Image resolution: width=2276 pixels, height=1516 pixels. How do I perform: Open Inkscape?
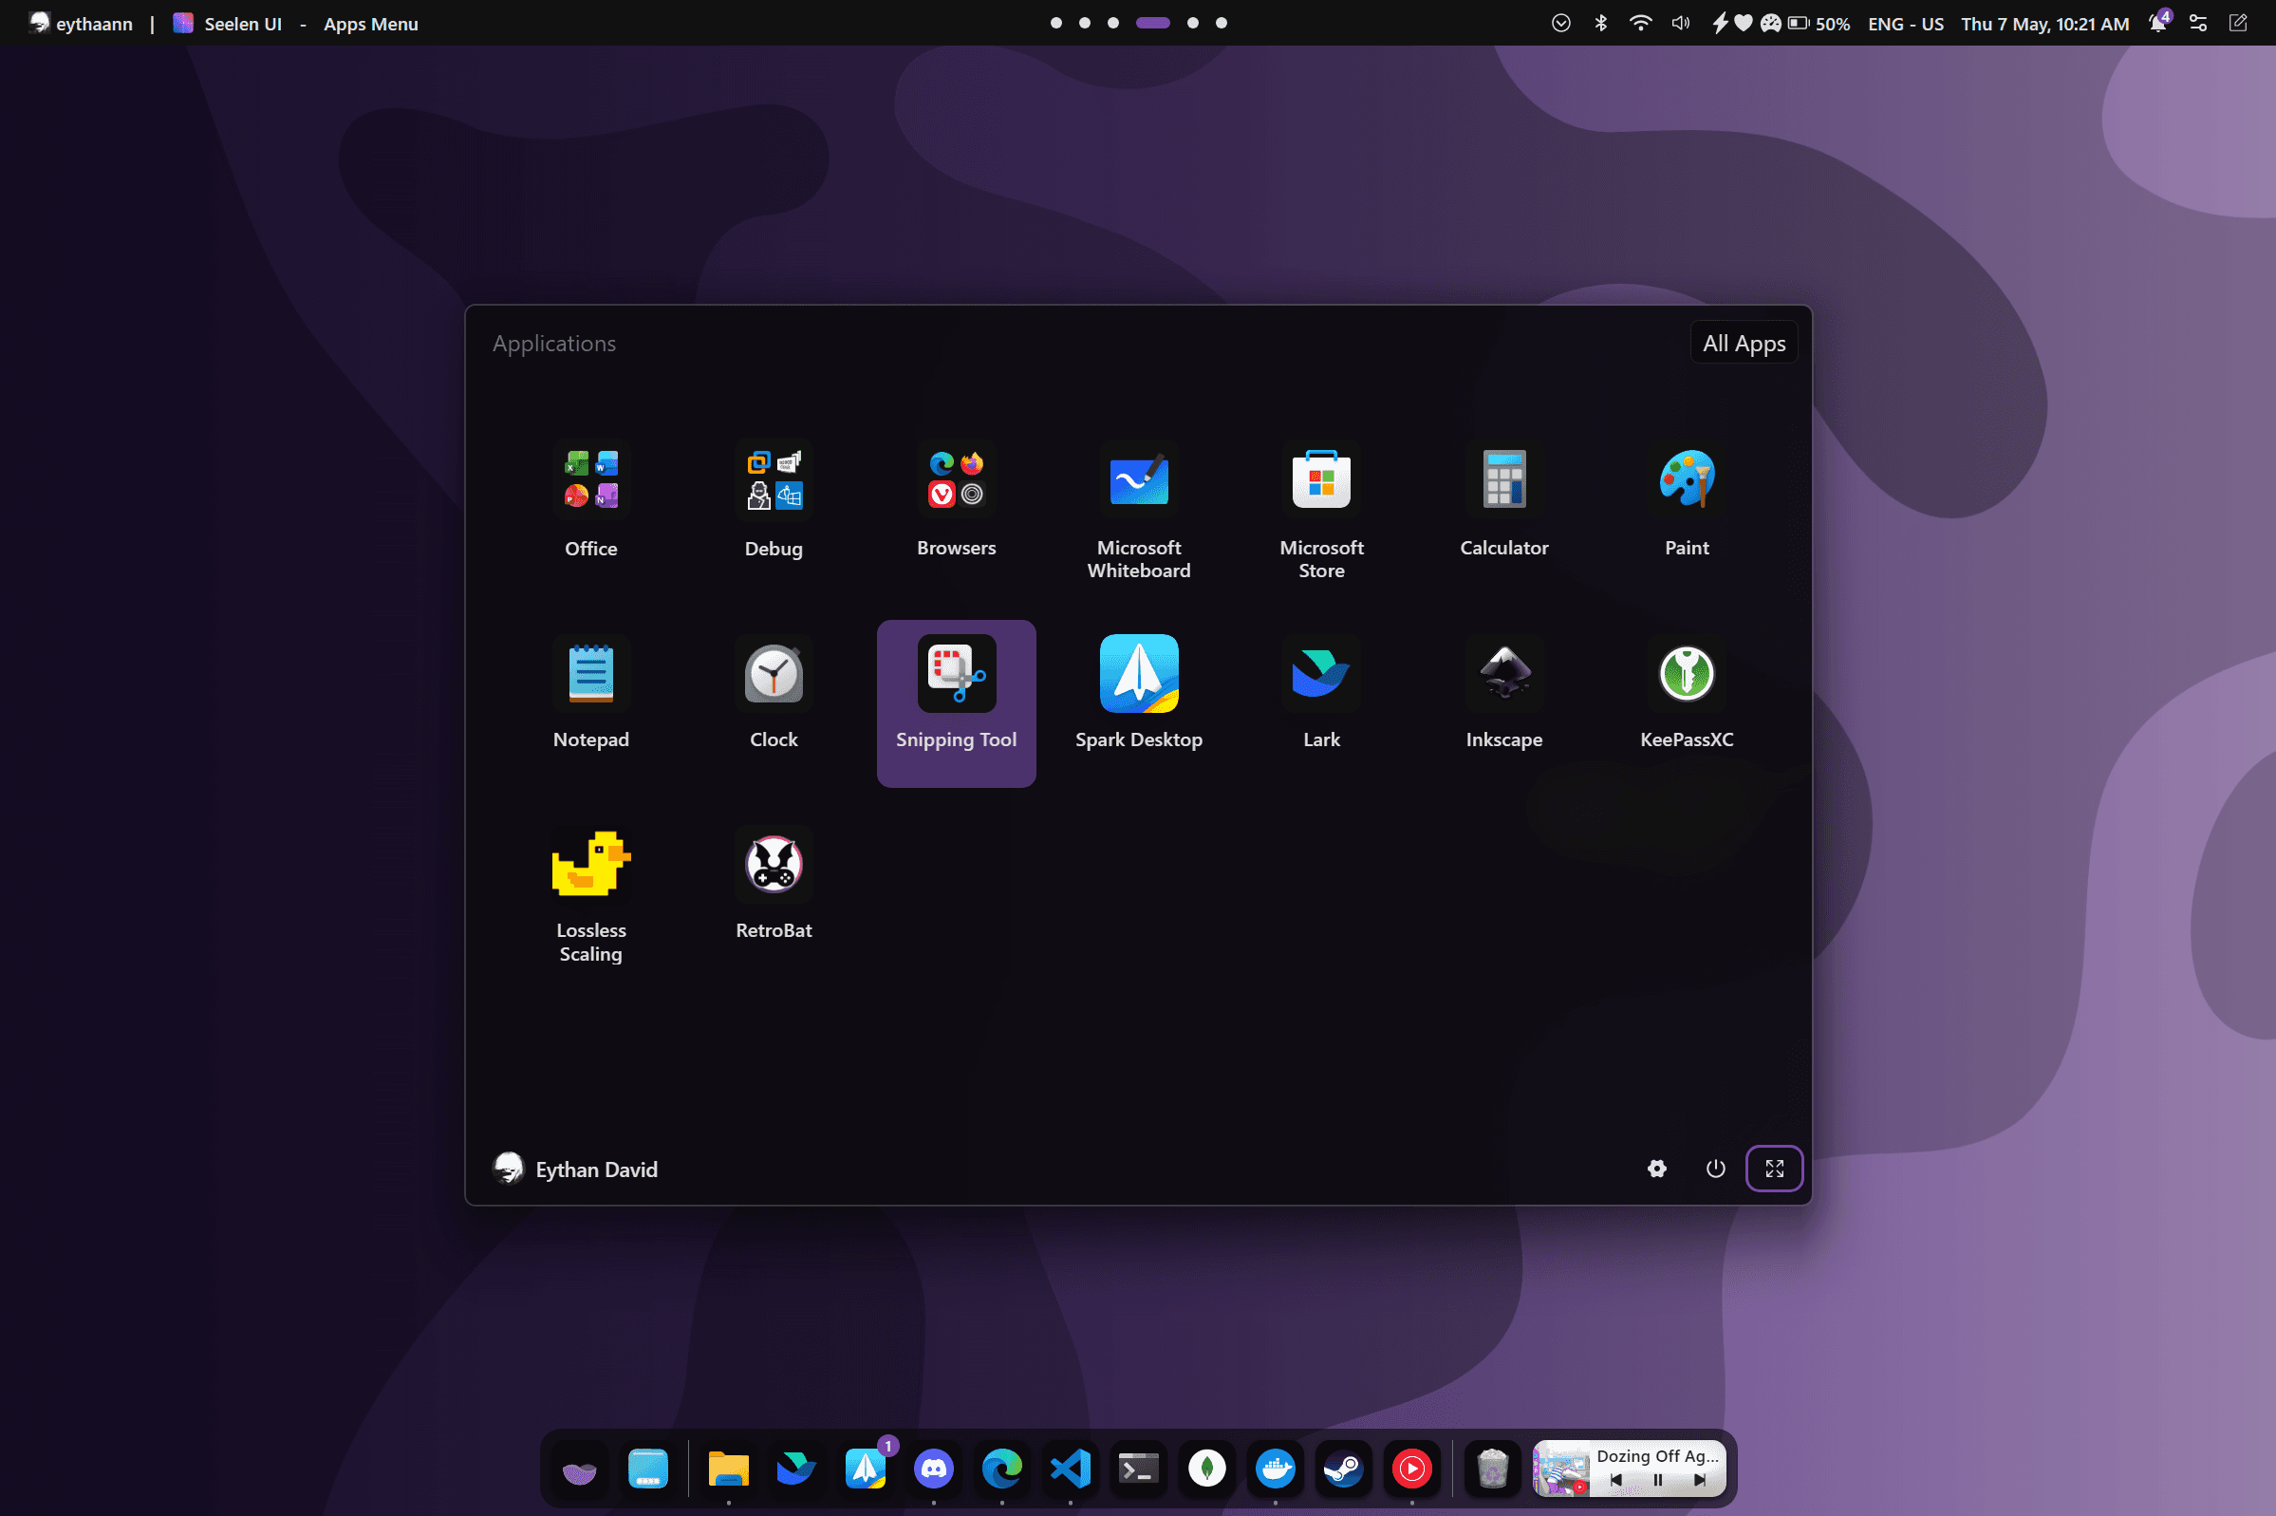click(x=1503, y=693)
